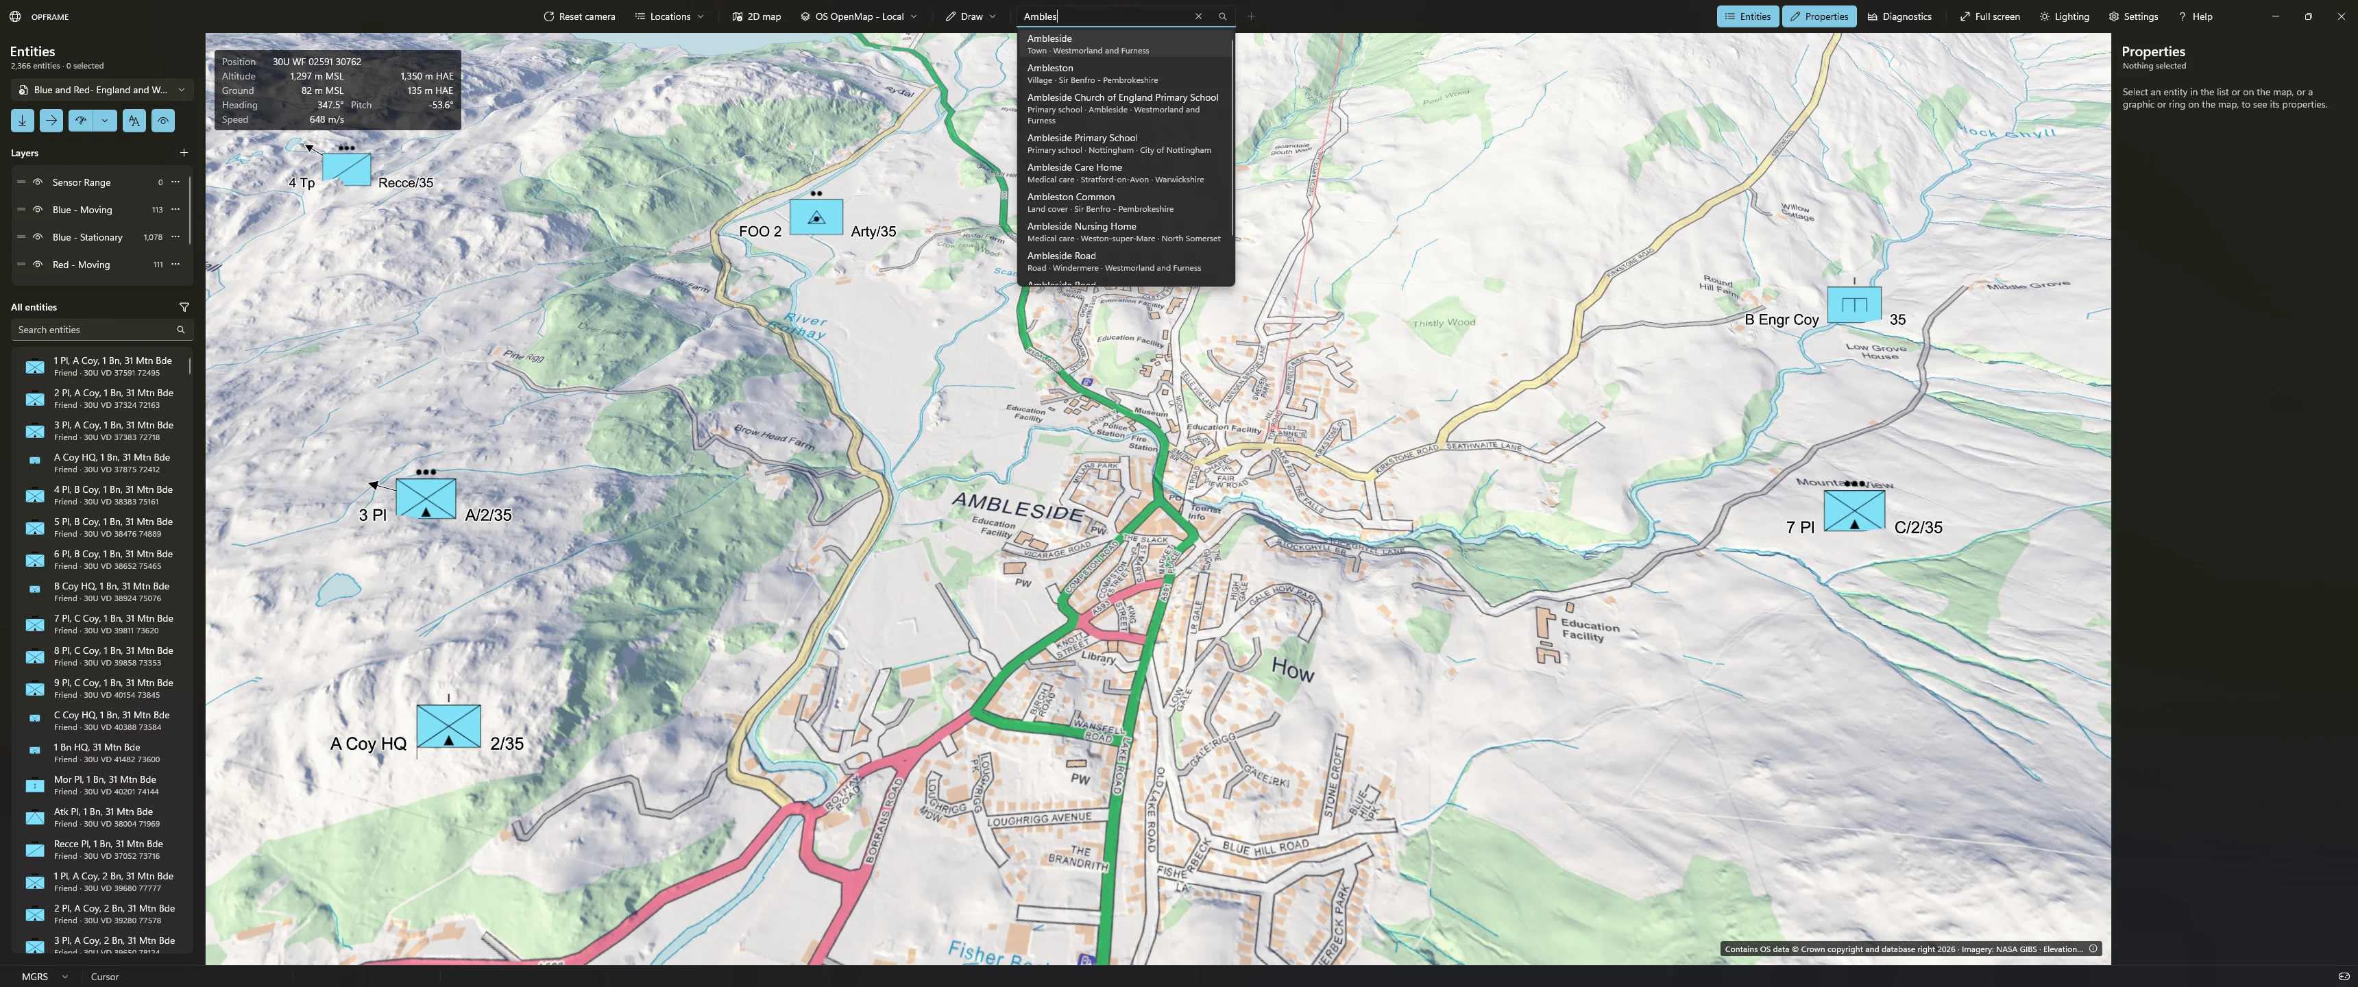
Task: Click the text size AA button
Action: [134, 120]
